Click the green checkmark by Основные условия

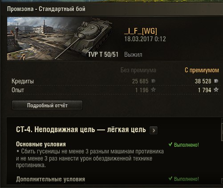[x=170, y=144]
